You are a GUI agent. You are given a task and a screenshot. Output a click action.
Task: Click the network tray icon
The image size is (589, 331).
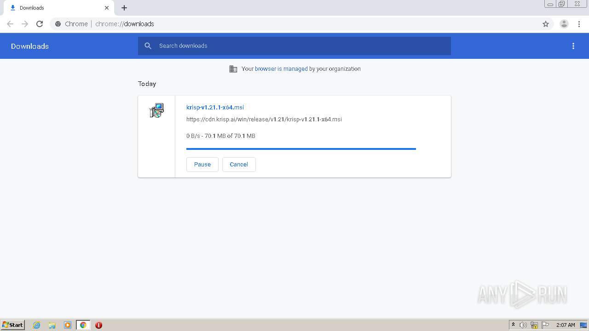534,325
